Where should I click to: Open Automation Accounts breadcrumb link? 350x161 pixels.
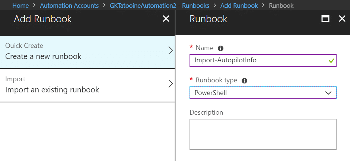pos(69,5)
